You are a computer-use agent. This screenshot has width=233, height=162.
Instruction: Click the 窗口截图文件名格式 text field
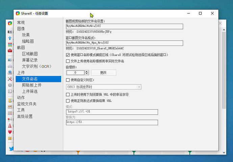[x=124, y=43]
